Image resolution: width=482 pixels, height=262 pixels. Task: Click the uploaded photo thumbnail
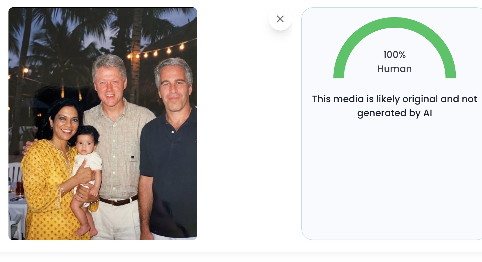coord(103,124)
